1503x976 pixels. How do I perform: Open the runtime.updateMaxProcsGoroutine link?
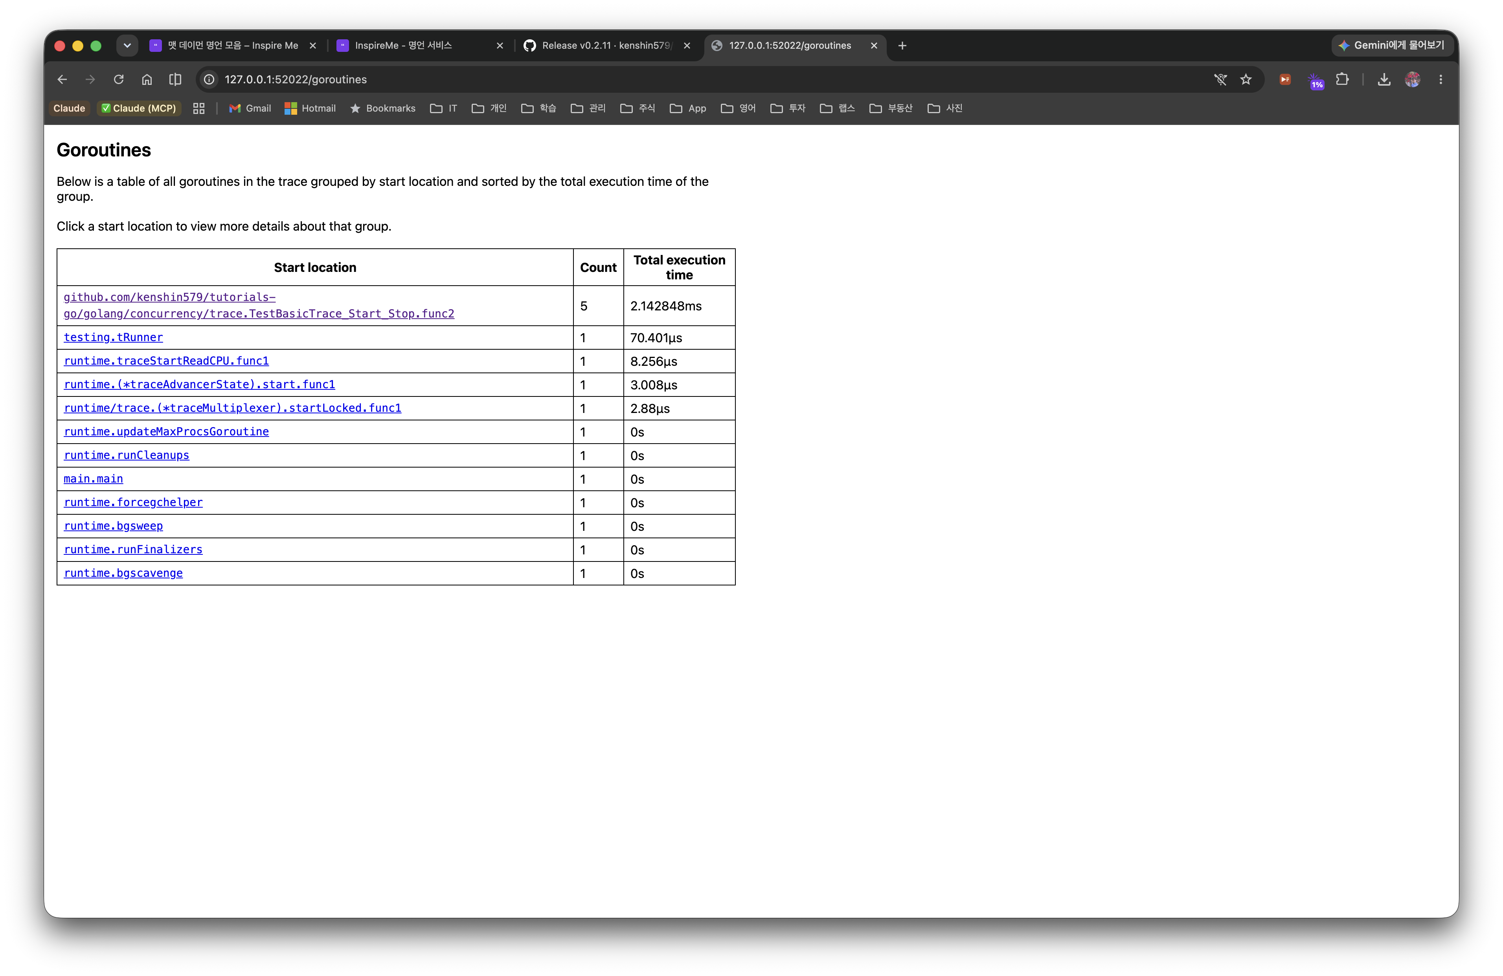(166, 431)
